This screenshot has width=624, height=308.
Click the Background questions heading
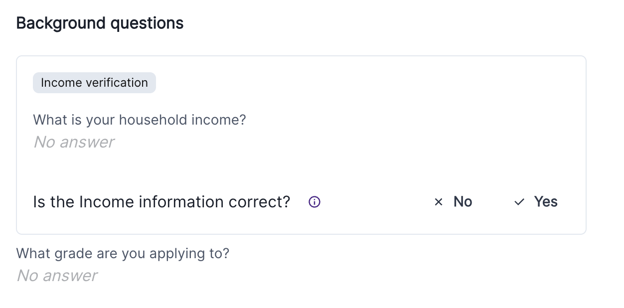pyautogui.click(x=100, y=23)
